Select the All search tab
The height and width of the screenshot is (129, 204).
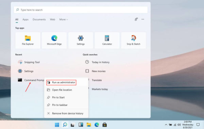click(17, 19)
